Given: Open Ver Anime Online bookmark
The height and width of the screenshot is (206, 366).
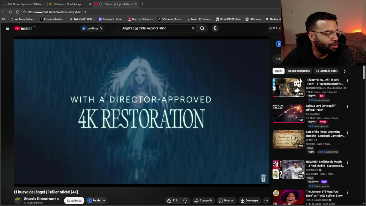Looking at the screenshot, I should click(x=22, y=19).
